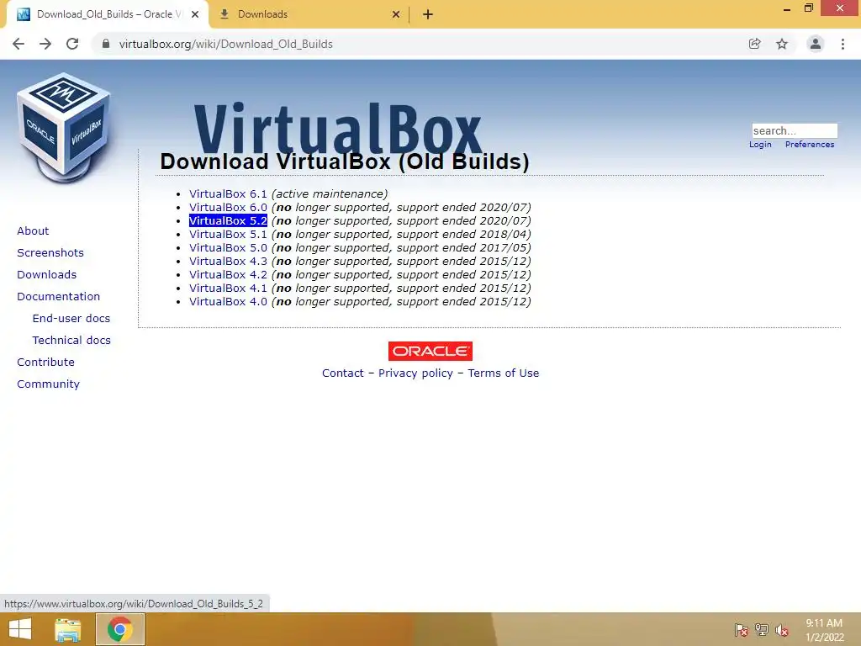The height and width of the screenshot is (646, 861).
Task: Open VirtualBox 4.0 builds link
Action: tap(228, 302)
